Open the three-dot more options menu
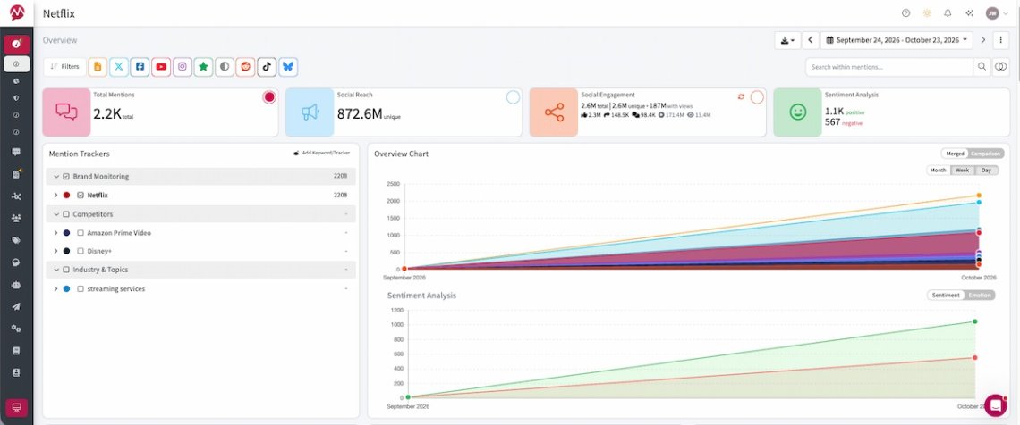The image size is (1020, 425). 1001,40
